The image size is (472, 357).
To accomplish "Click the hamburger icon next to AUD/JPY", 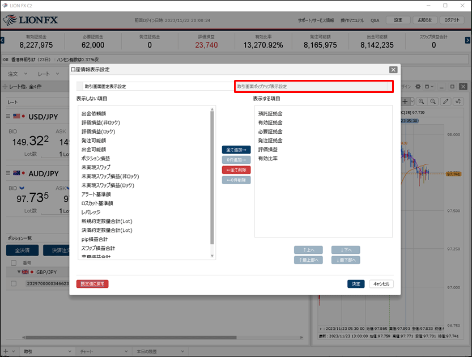I will point(8,173).
